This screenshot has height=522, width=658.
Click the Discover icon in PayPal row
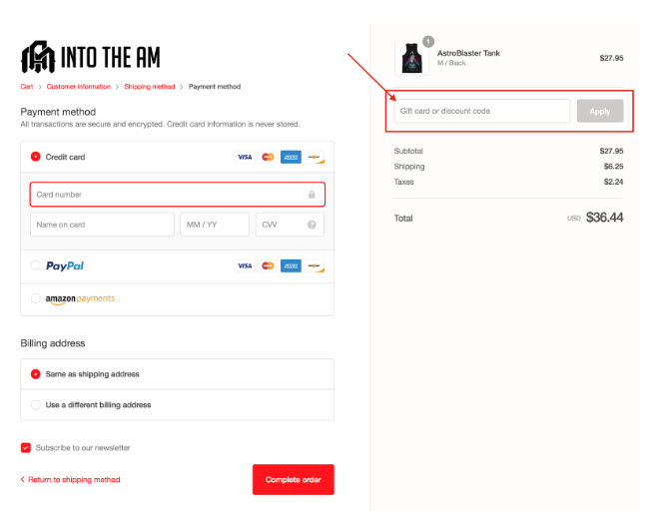(315, 265)
